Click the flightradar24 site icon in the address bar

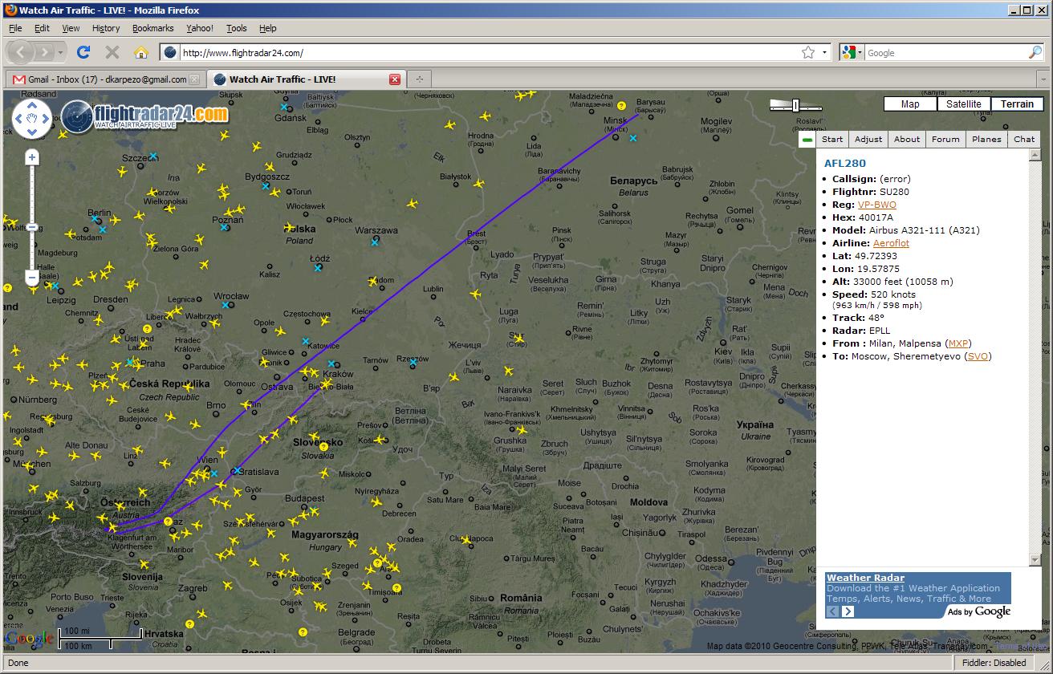tap(170, 53)
